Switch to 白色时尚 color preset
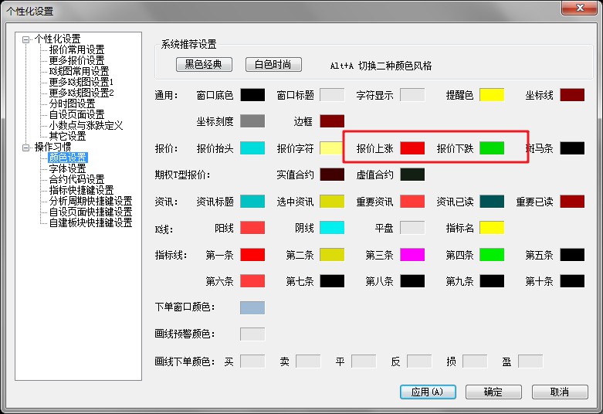Viewport: 603px width, 414px height. (273, 65)
